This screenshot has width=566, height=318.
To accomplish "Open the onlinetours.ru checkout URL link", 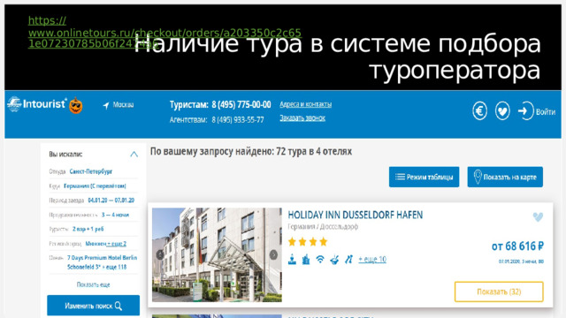I will coord(164,33).
